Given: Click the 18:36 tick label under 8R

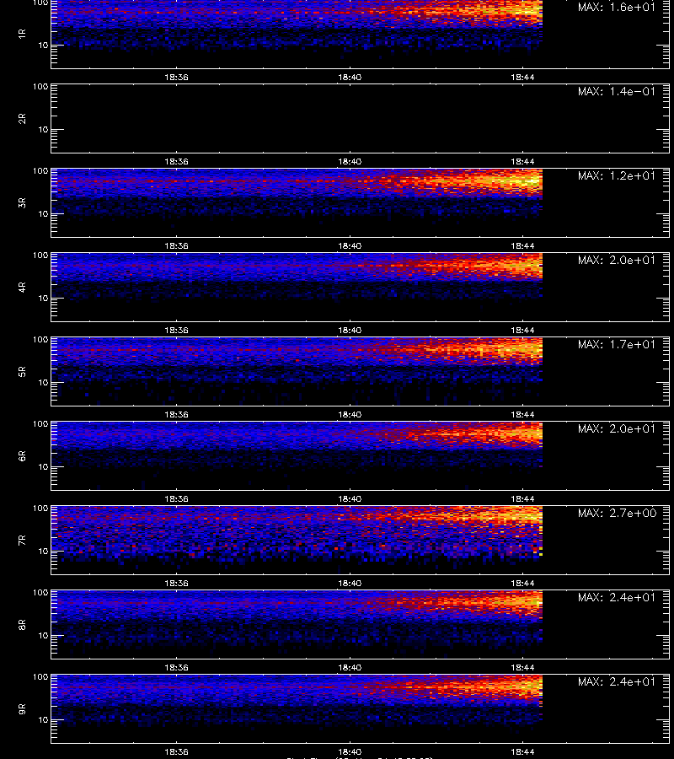Looking at the screenshot, I should [x=176, y=668].
